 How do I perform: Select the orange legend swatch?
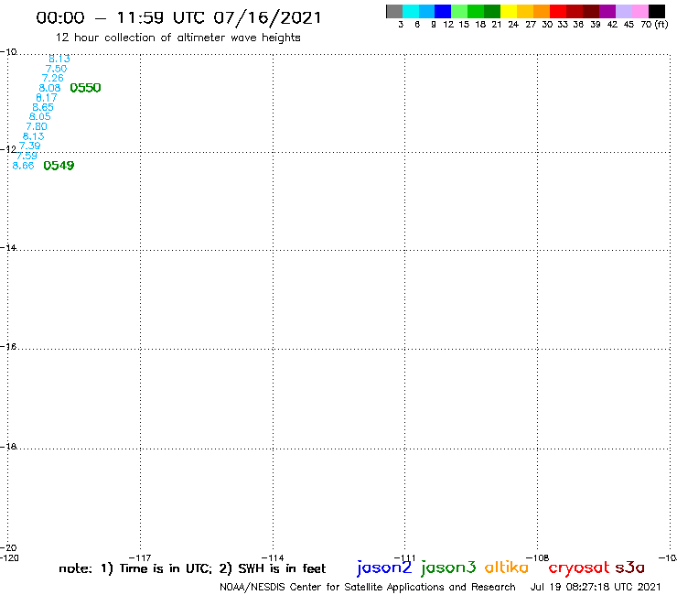coord(542,11)
